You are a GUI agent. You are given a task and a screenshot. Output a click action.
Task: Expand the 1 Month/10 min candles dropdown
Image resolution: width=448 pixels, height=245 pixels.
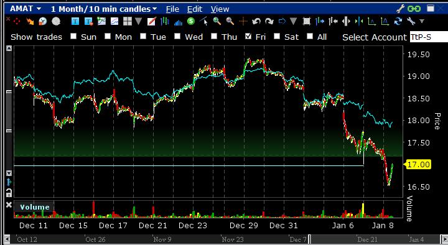(154, 9)
